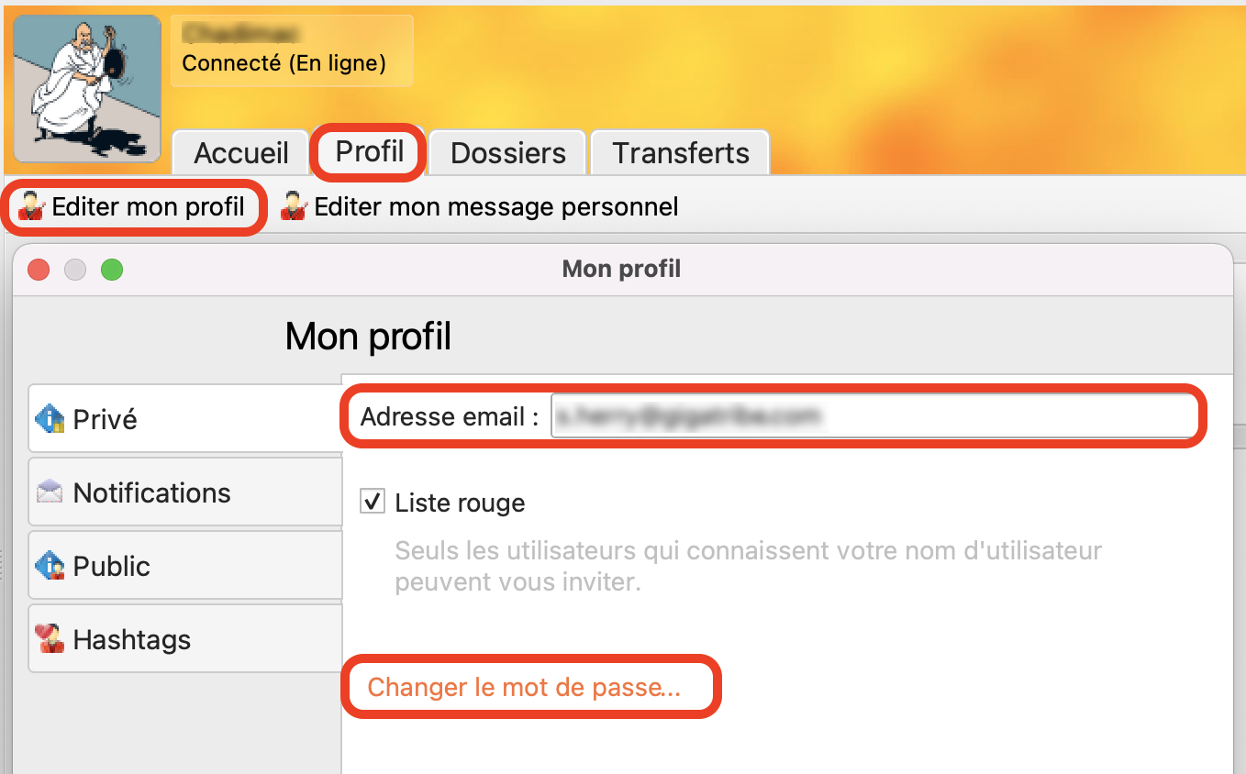1246x774 pixels.
Task: Click the Editer mon message personnel icon
Action: click(293, 207)
